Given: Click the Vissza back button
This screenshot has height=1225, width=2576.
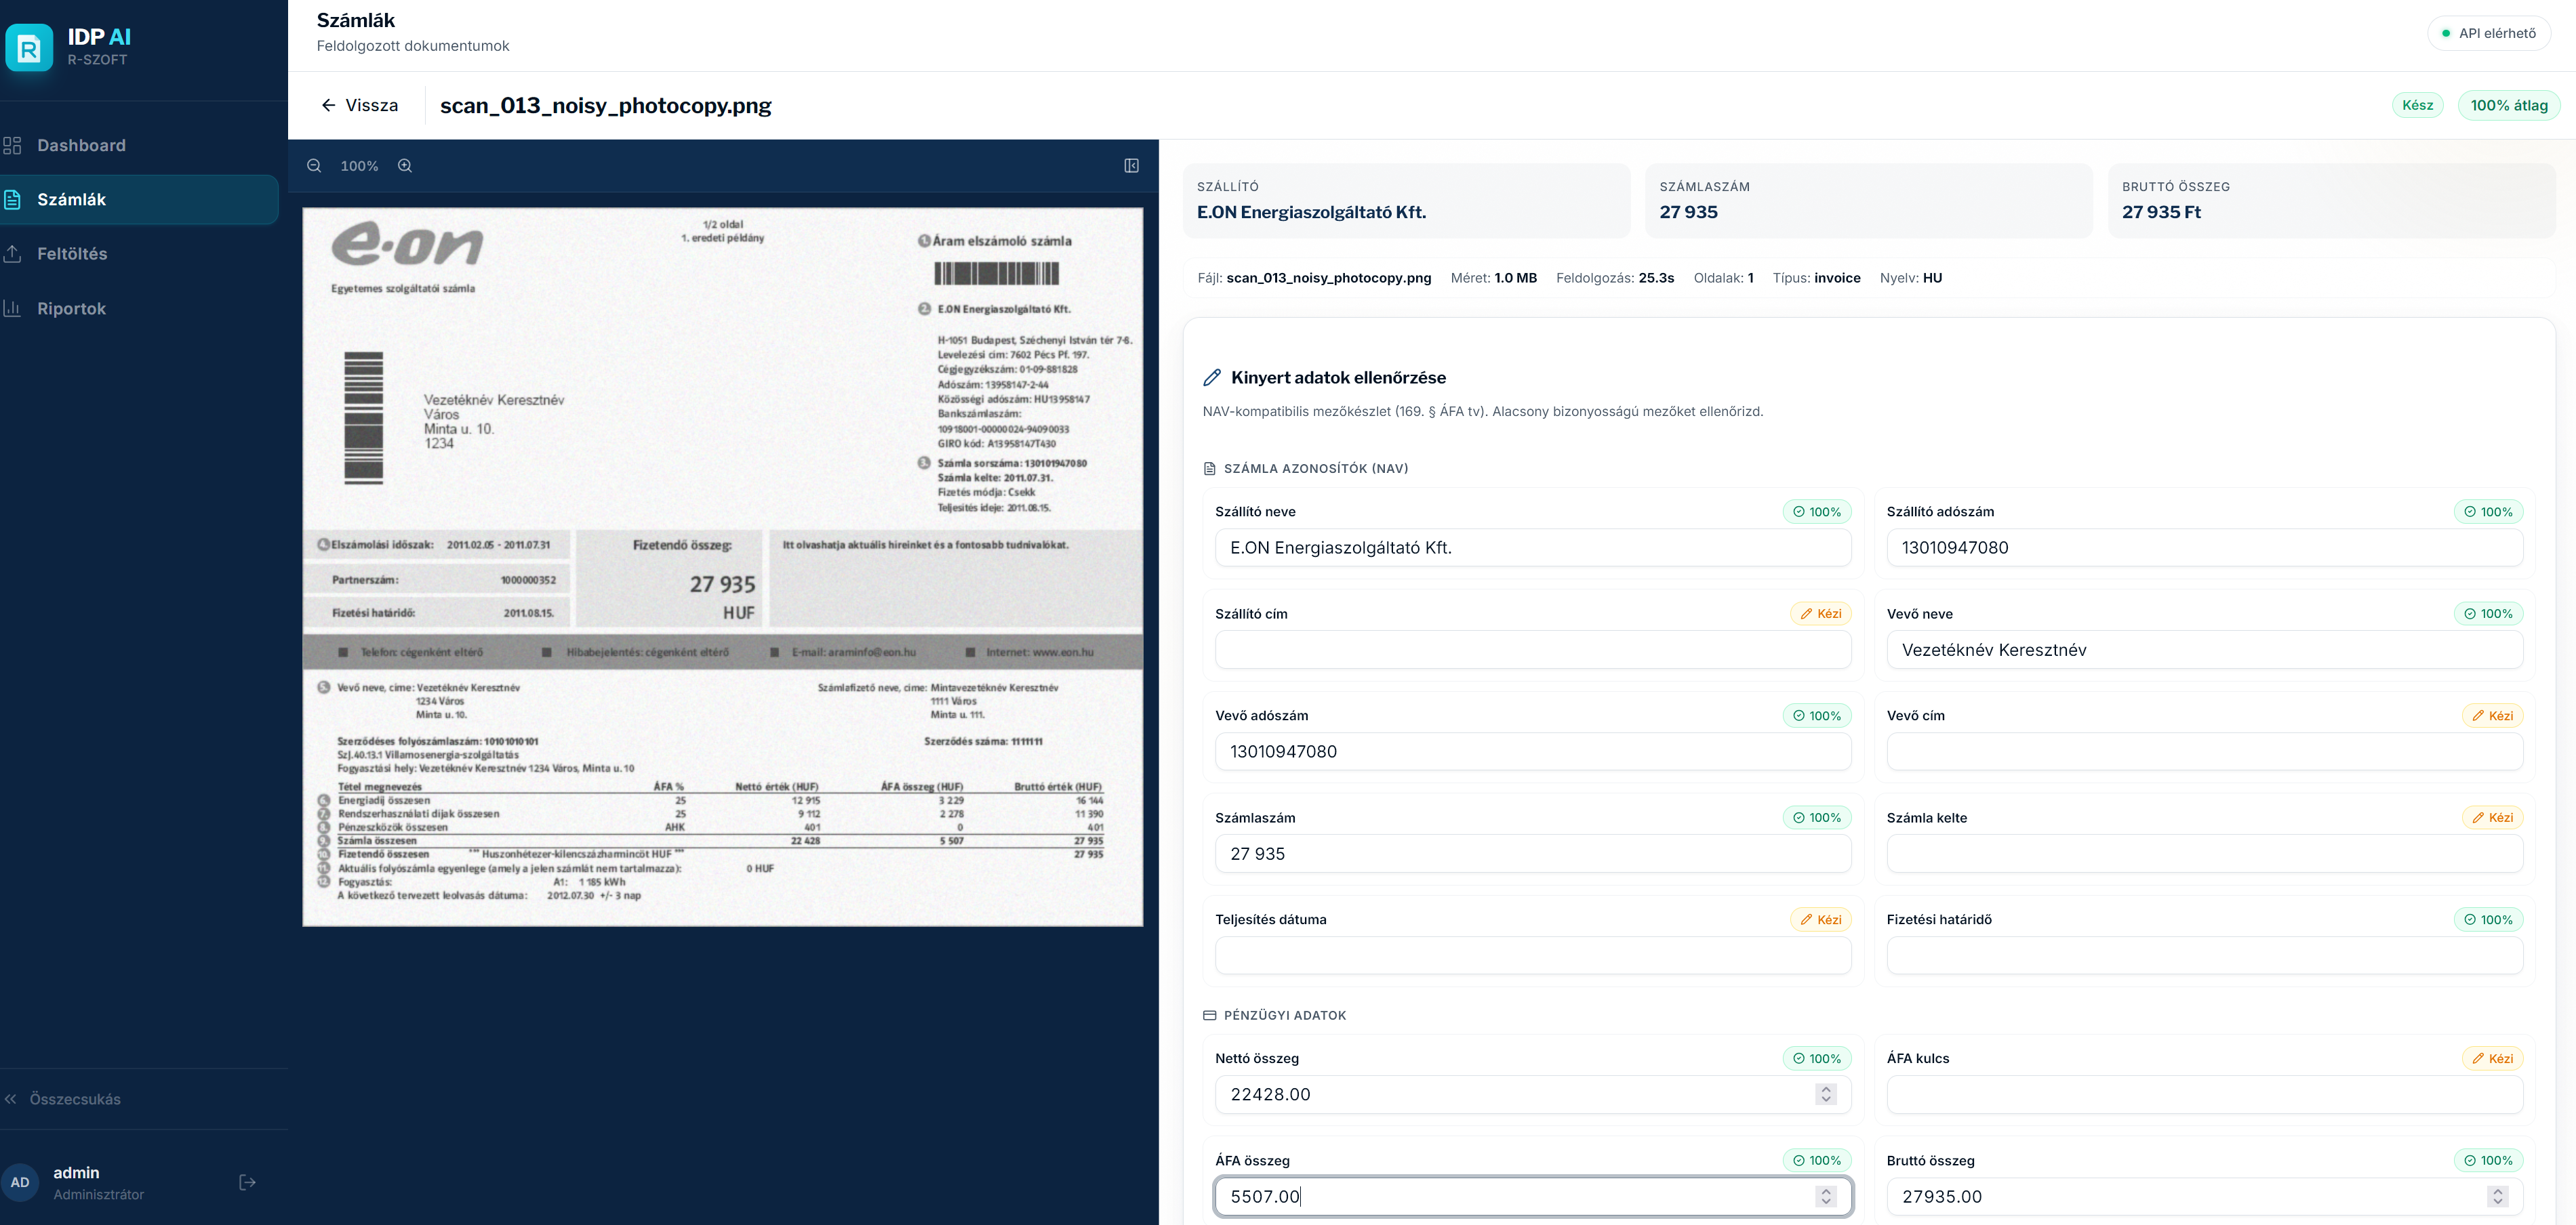Looking at the screenshot, I should coord(359,106).
